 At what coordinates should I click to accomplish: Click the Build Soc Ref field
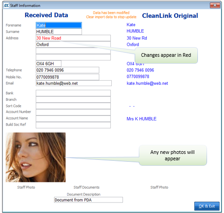click(x=73, y=125)
